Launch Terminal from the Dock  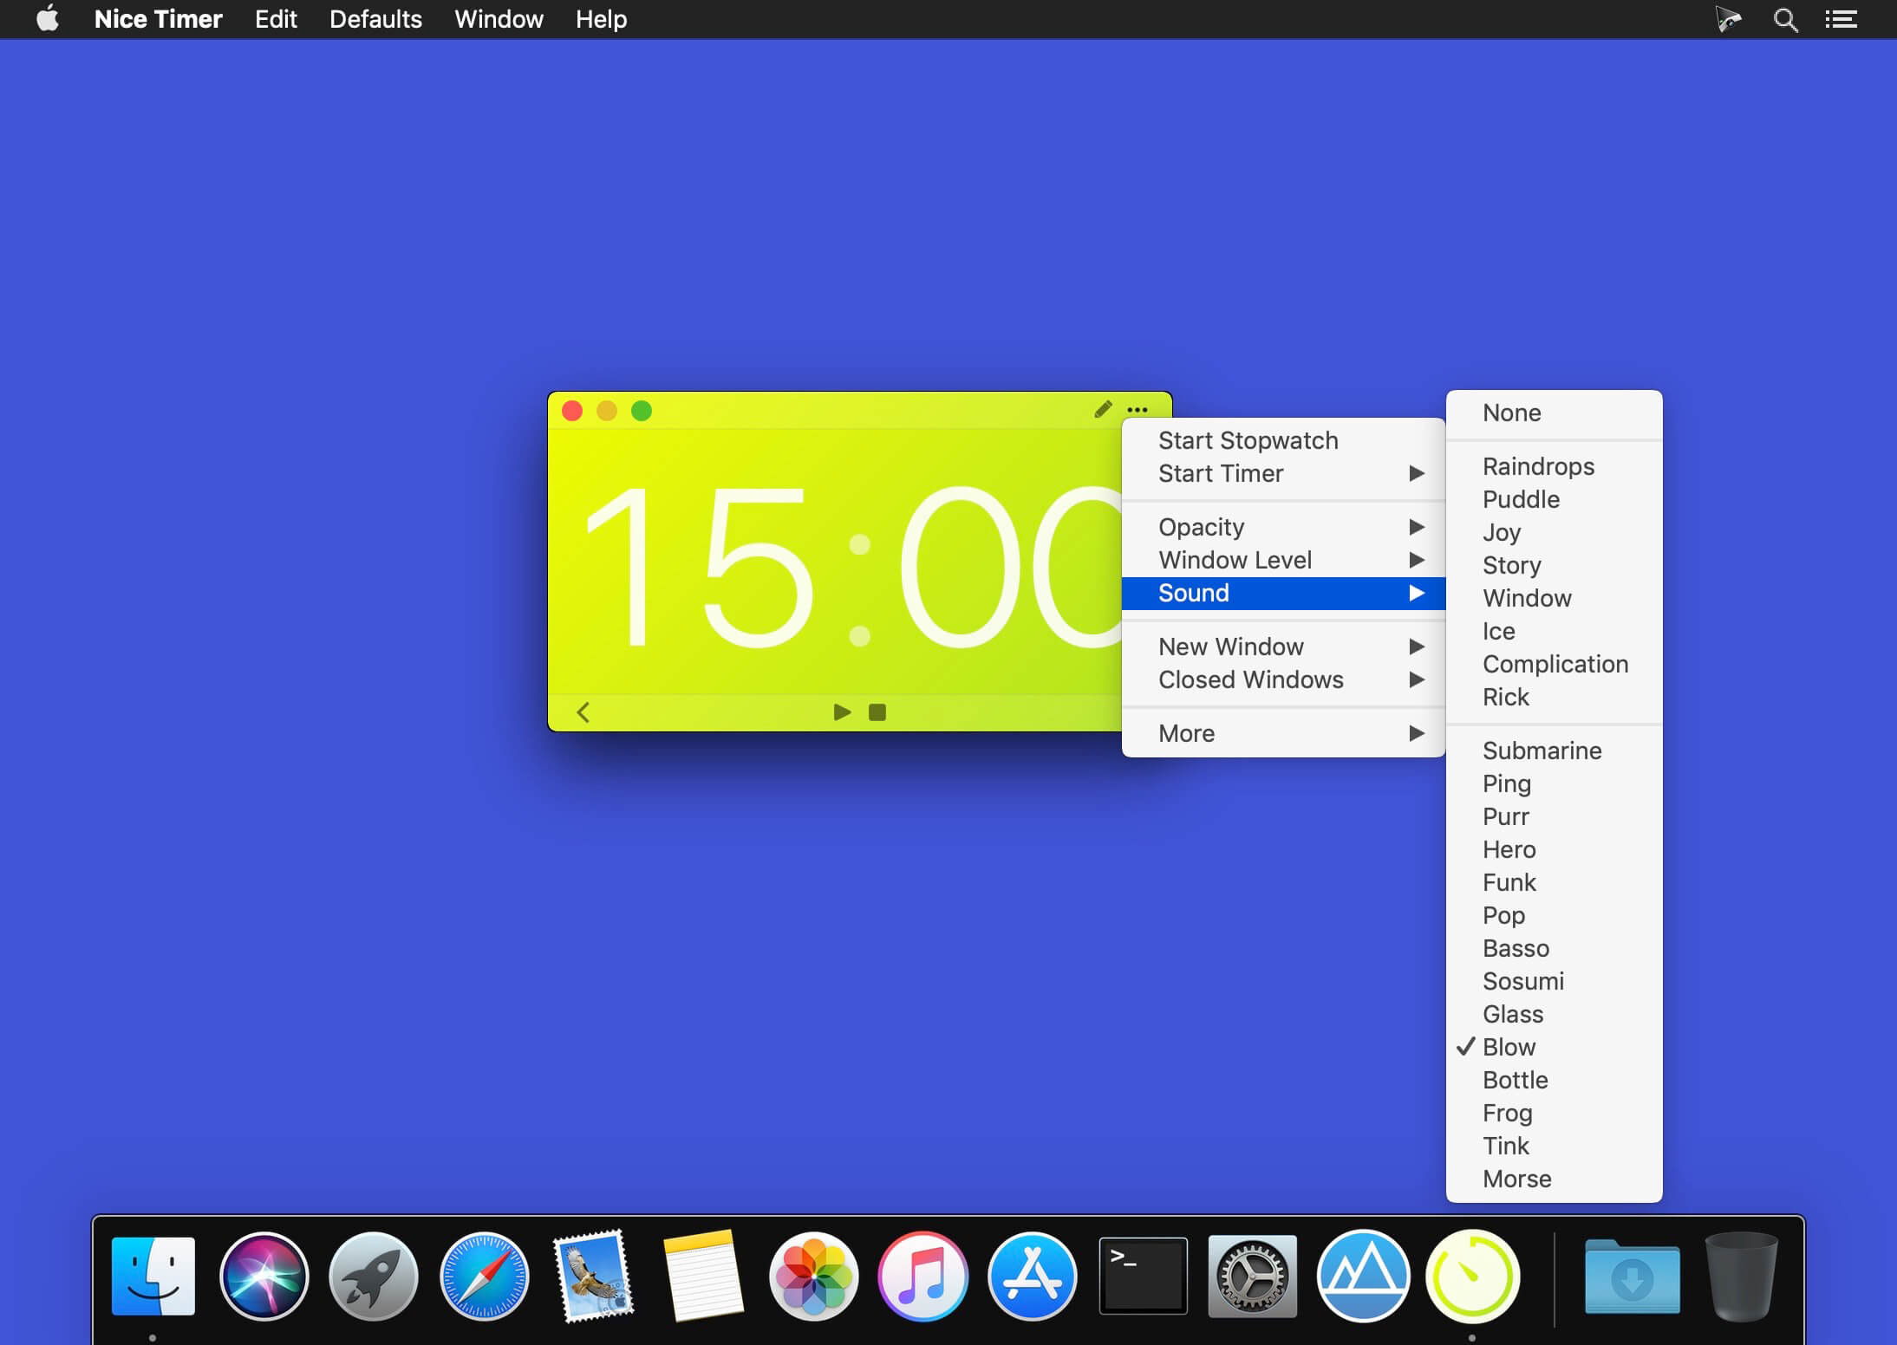pos(1143,1277)
